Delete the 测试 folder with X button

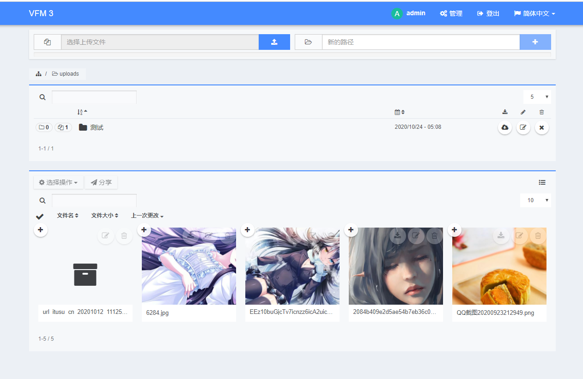(542, 127)
